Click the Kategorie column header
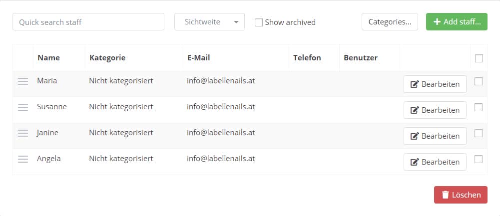 (107, 58)
